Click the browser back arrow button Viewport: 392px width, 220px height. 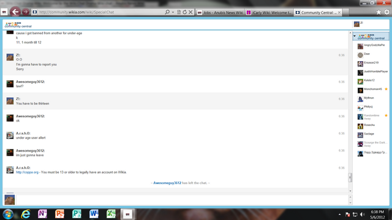click(15, 12)
